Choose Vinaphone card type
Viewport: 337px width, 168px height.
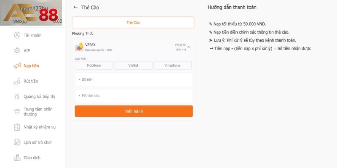point(172,66)
